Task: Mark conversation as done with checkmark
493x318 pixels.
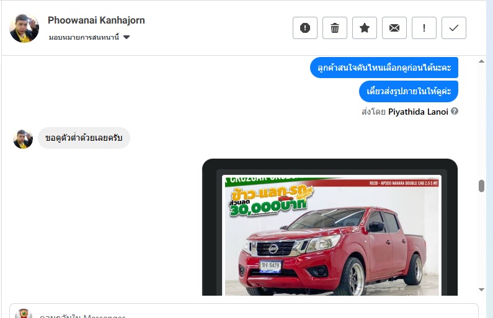Action: coord(454,28)
